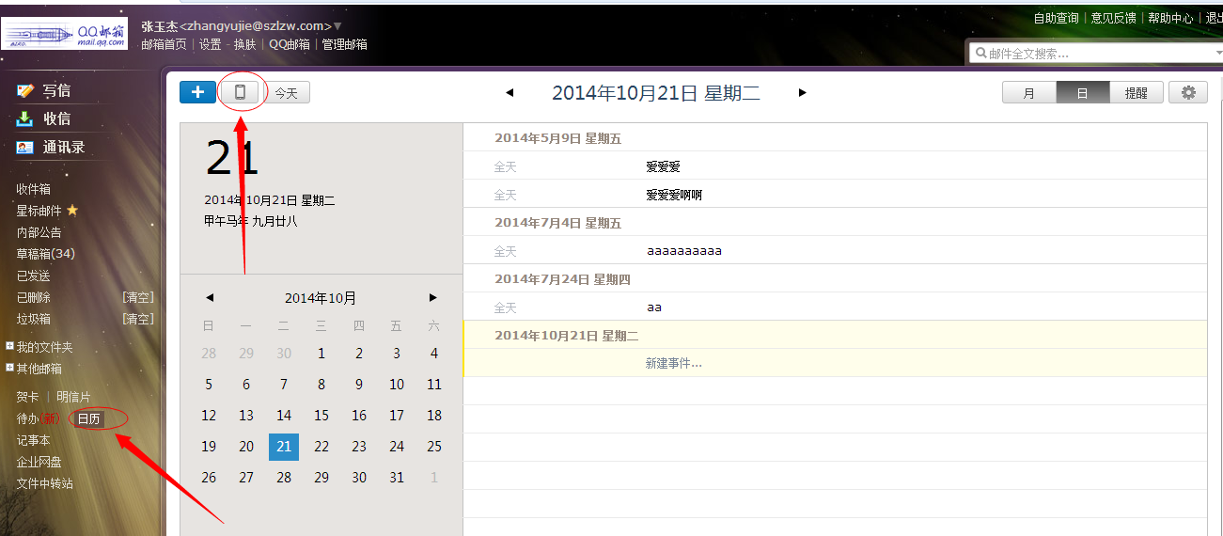Click 新建事件 row to add event

coord(673,363)
